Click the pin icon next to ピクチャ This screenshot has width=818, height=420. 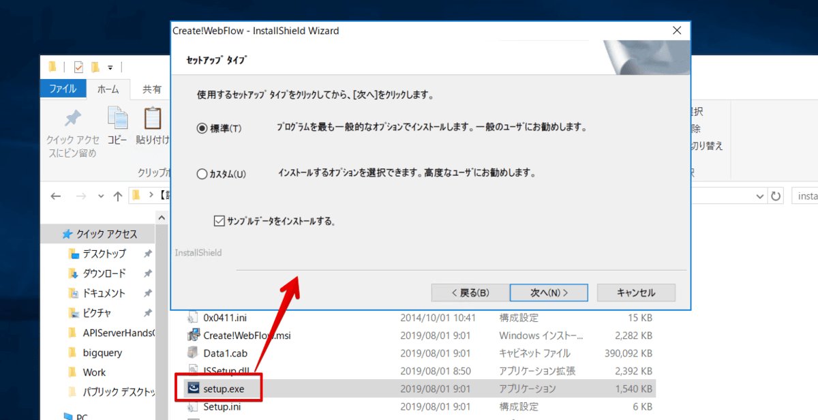(x=147, y=313)
